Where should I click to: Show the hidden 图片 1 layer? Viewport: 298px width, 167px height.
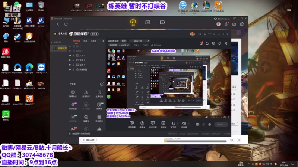tap(70, 46)
